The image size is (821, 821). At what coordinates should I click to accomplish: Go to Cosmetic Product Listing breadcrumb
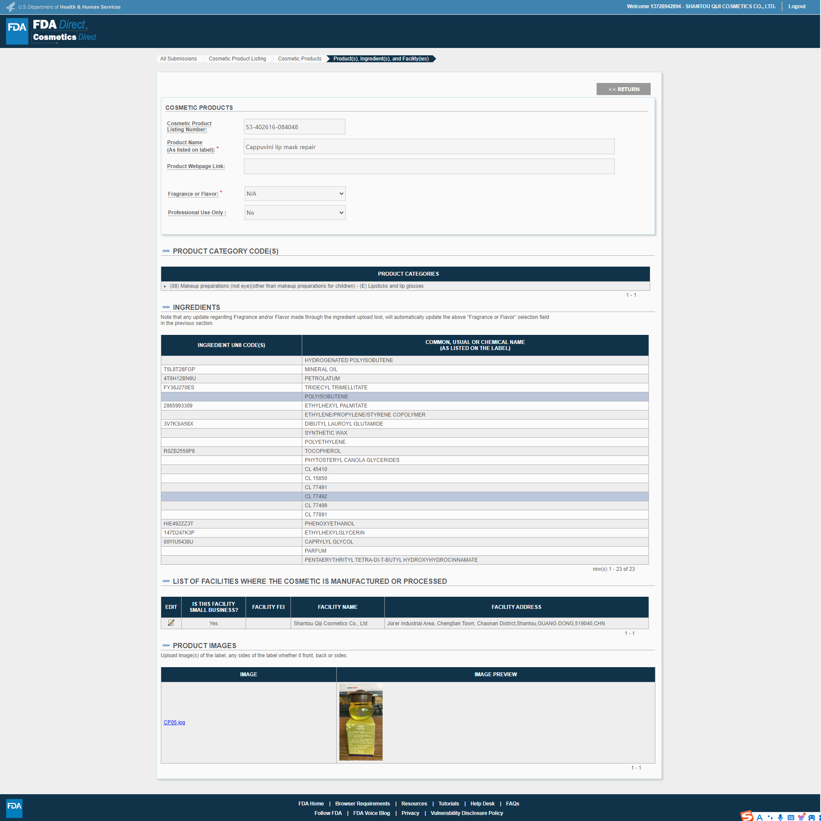pyautogui.click(x=237, y=59)
